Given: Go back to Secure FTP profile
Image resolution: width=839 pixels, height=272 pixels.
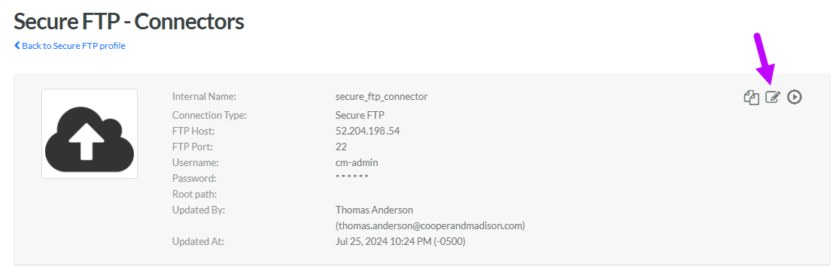Looking at the screenshot, I should [70, 46].
